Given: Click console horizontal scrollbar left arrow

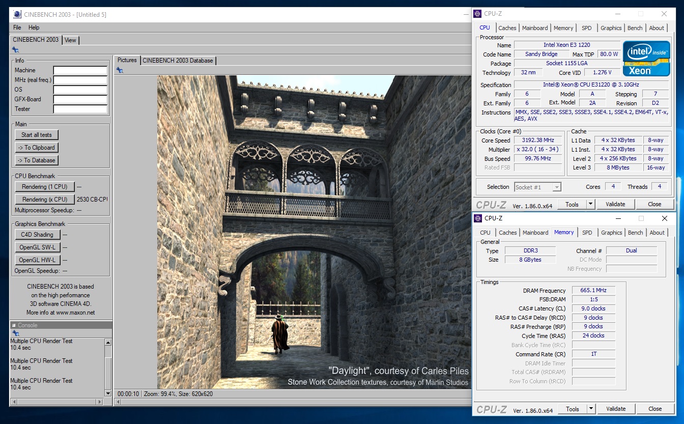Looking at the screenshot, I should click(x=14, y=402).
